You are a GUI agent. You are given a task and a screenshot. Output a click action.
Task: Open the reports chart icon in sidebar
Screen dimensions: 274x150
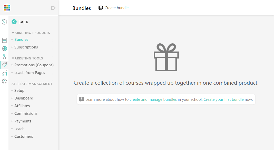(x=4, y=73)
